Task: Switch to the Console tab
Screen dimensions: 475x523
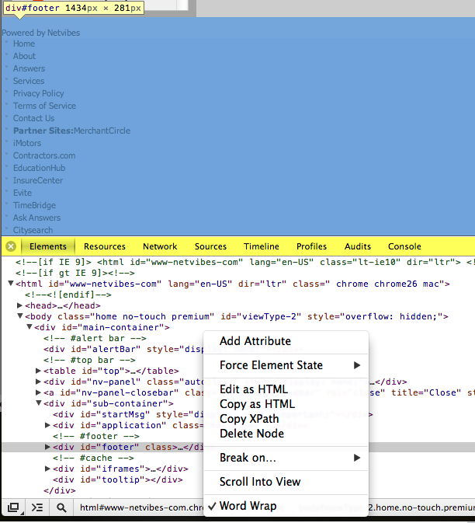Action: coord(404,246)
